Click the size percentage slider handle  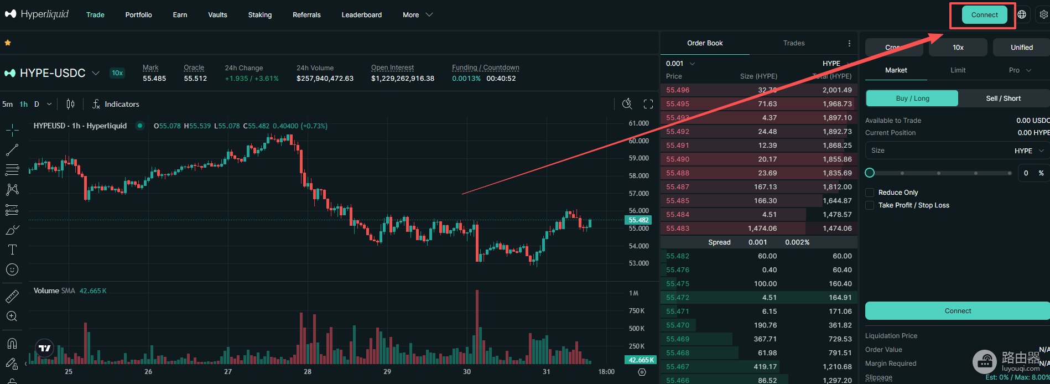pos(870,173)
